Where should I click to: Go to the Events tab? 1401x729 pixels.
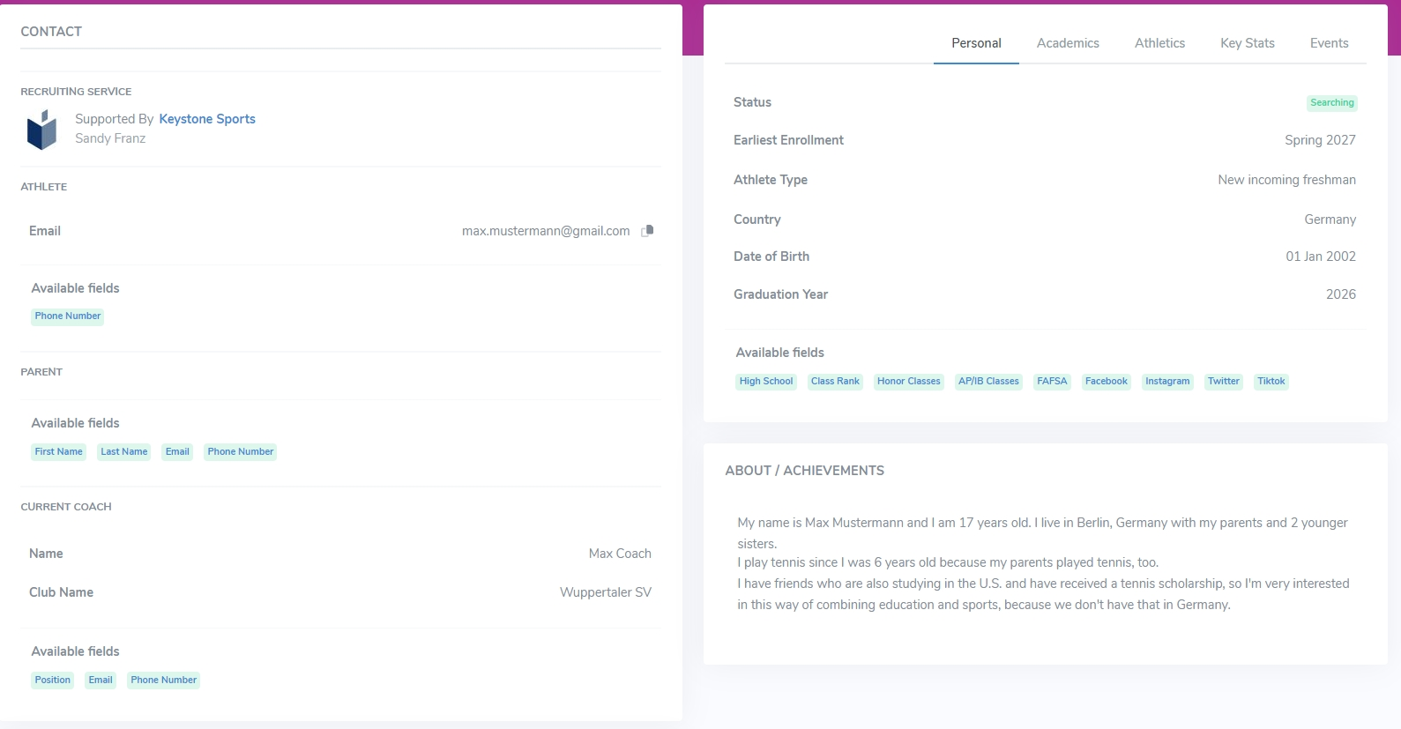tap(1329, 43)
